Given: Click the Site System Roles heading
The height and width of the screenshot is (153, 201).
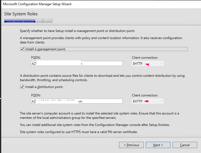Looking at the screenshot, I should pos(21,14).
